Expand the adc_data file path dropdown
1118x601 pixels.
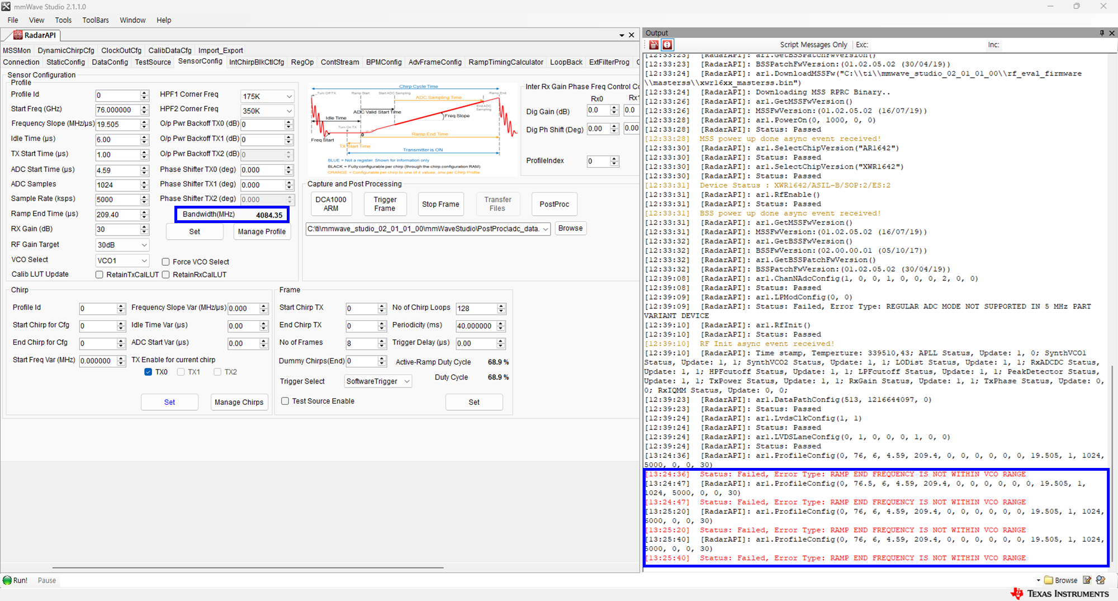coord(546,229)
